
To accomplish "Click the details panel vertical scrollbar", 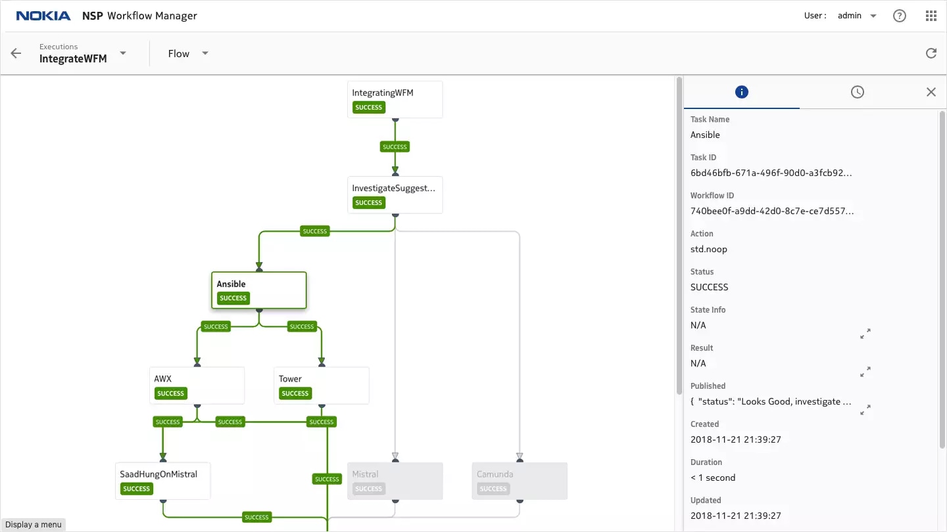I will (x=942, y=279).
